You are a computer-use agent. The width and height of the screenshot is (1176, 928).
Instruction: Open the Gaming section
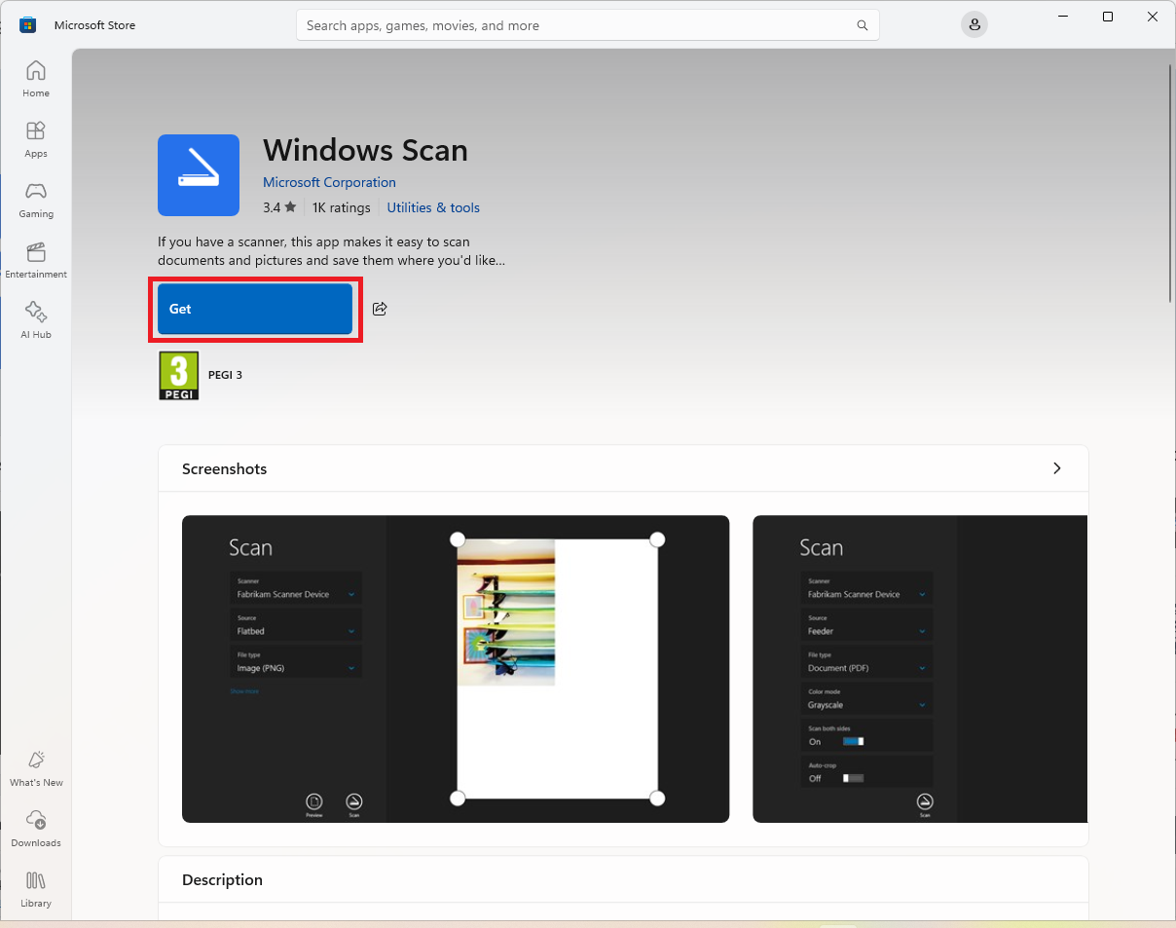(36, 200)
